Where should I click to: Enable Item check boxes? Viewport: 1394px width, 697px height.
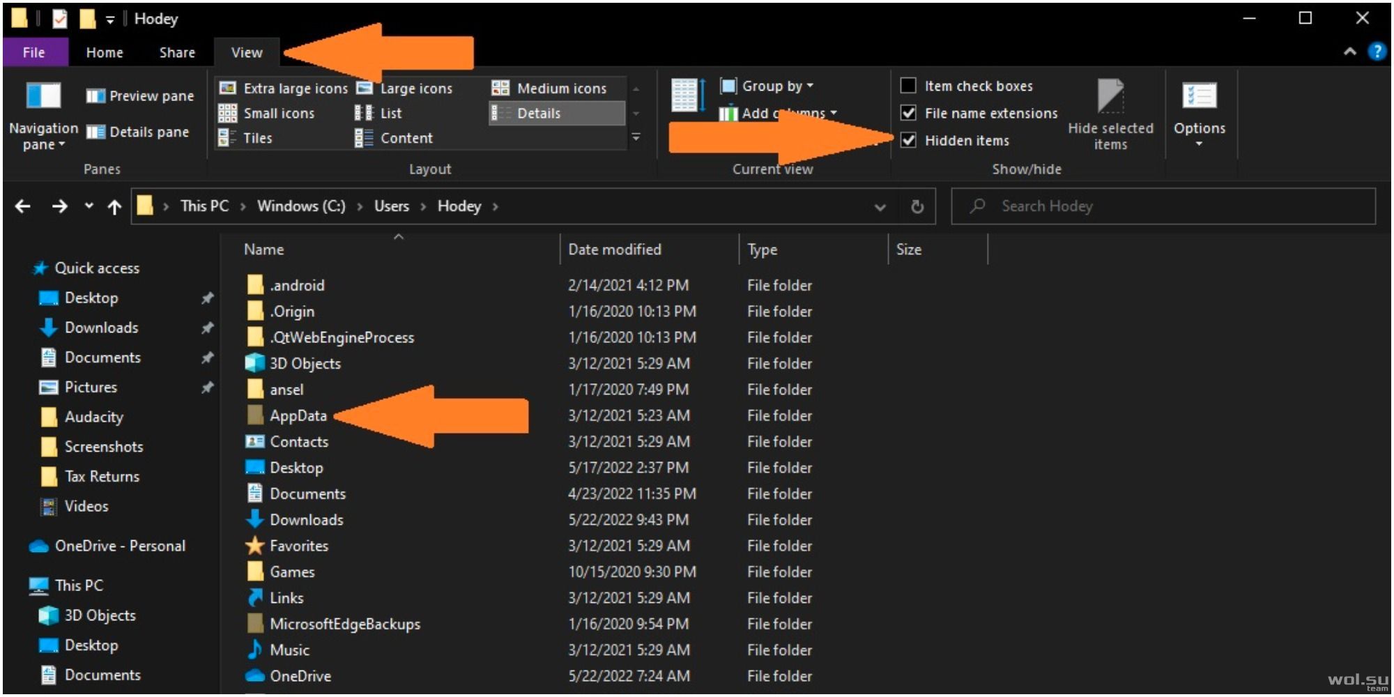(x=908, y=86)
